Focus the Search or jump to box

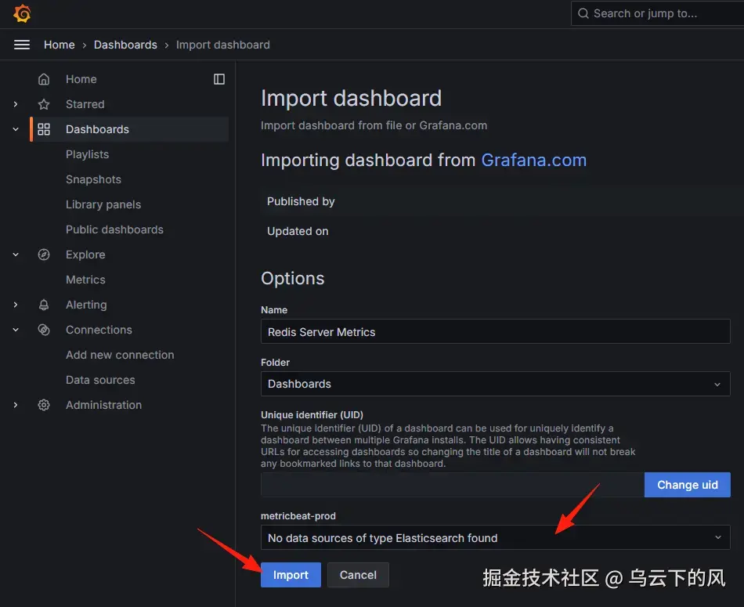tap(658, 13)
